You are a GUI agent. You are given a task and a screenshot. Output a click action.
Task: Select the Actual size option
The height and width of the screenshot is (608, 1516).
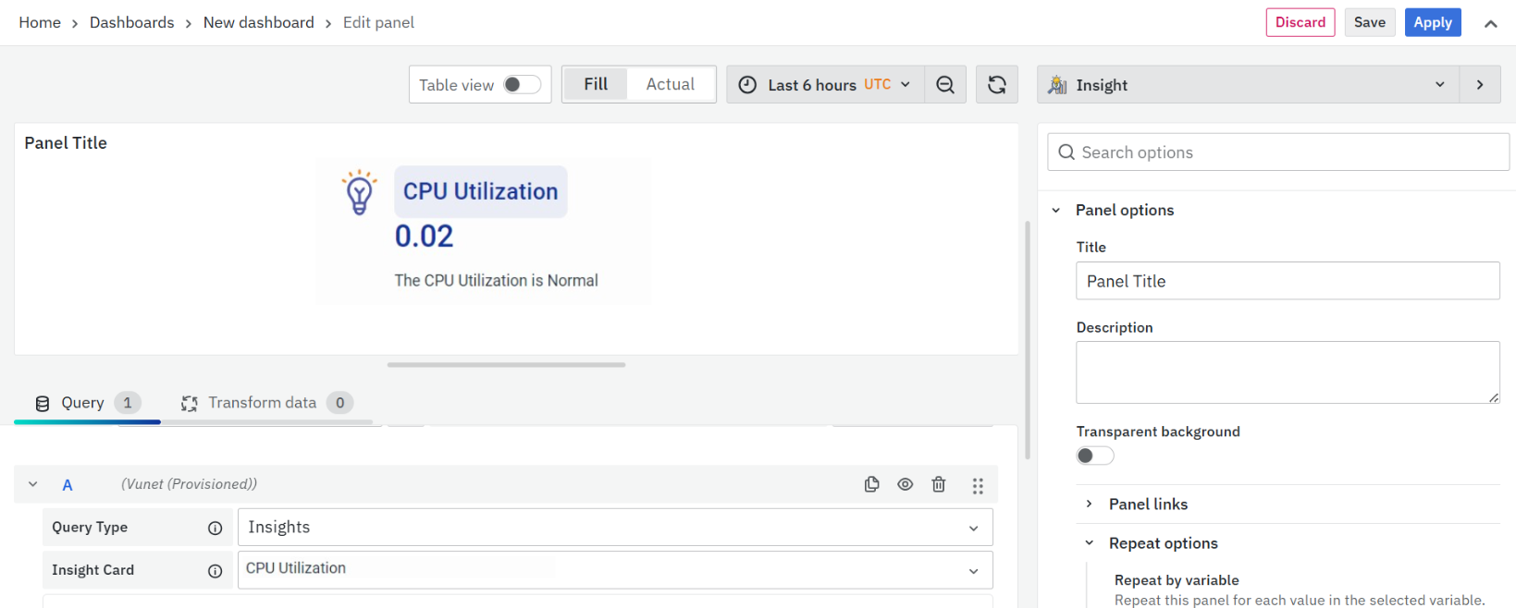pos(670,84)
